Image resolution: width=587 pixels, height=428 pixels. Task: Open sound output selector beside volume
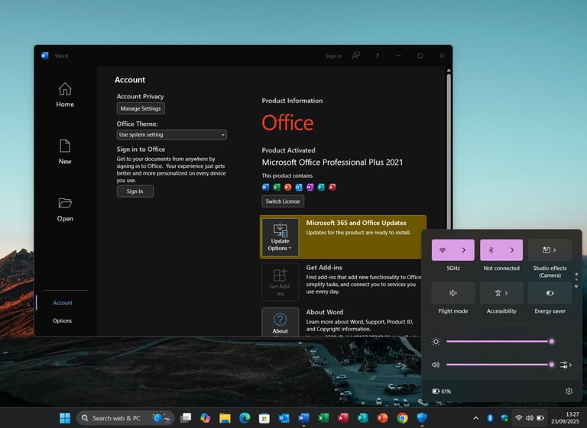click(x=566, y=365)
